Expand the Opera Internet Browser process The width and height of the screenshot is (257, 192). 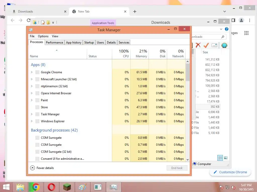pyautogui.click(x=32, y=93)
